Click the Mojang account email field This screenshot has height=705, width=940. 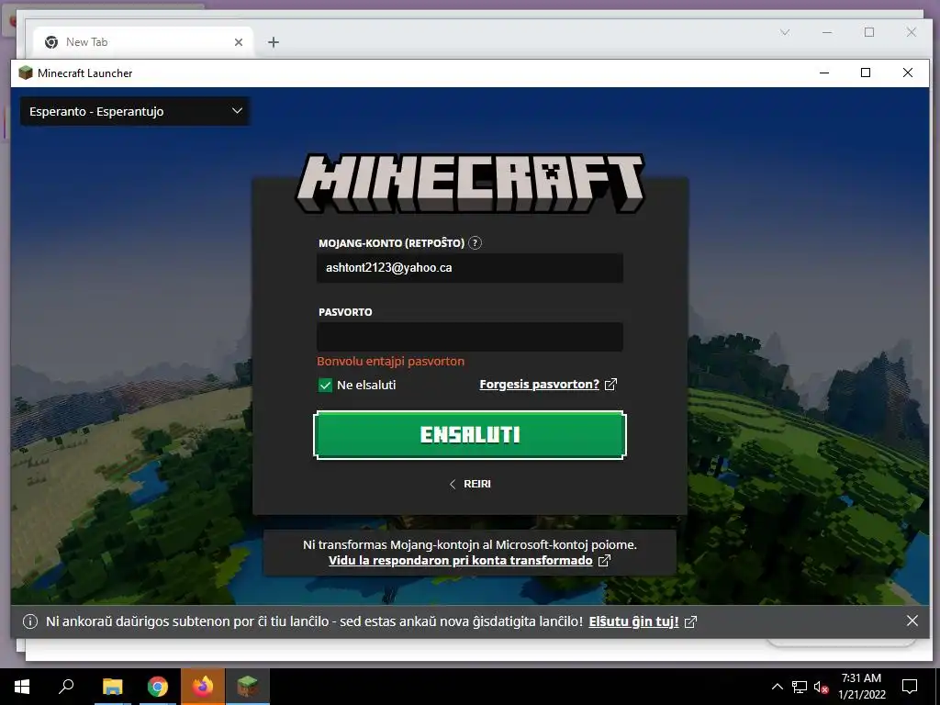click(x=469, y=268)
